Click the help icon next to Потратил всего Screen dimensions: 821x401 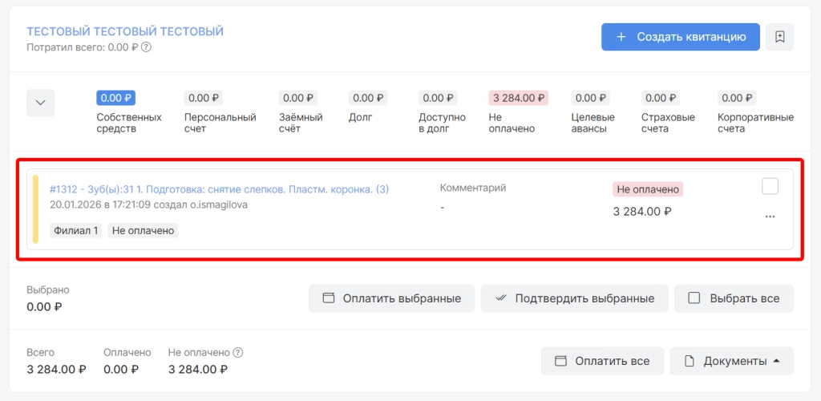[147, 47]
